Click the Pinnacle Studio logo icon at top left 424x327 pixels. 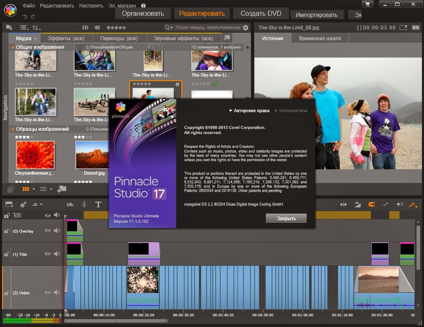click(x=10, y=10)
